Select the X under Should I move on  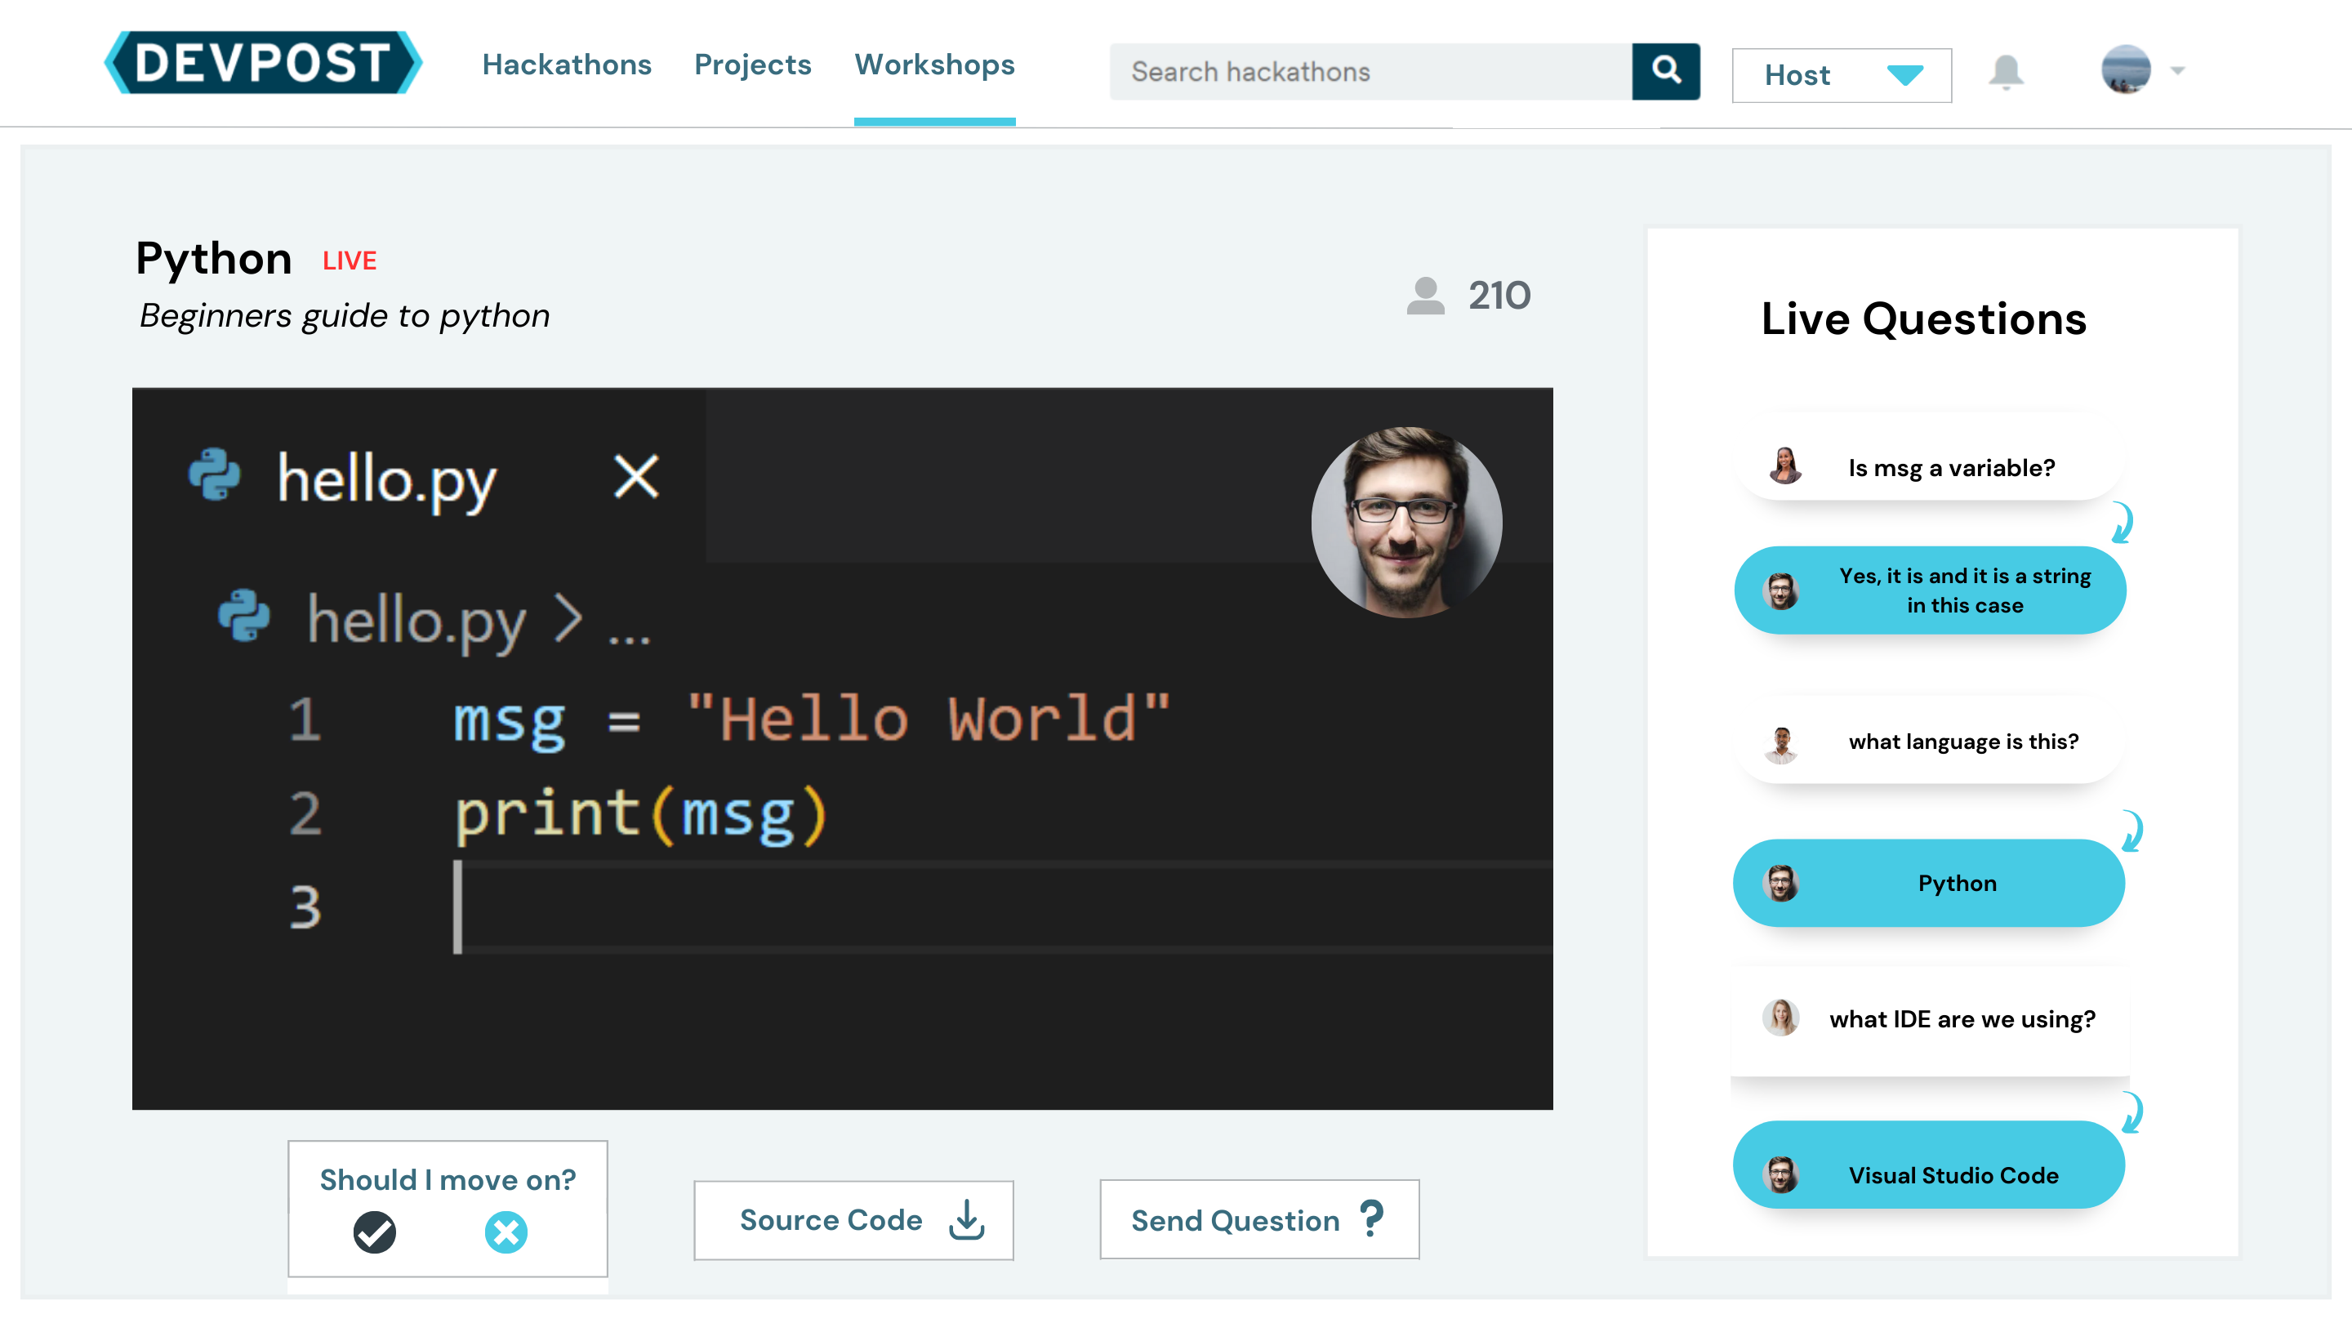tap(506, 1232)
